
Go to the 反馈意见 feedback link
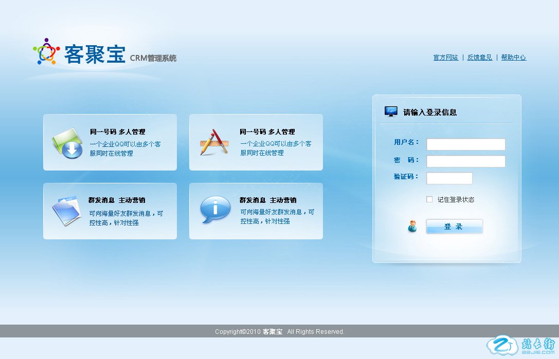coord(479,58)
